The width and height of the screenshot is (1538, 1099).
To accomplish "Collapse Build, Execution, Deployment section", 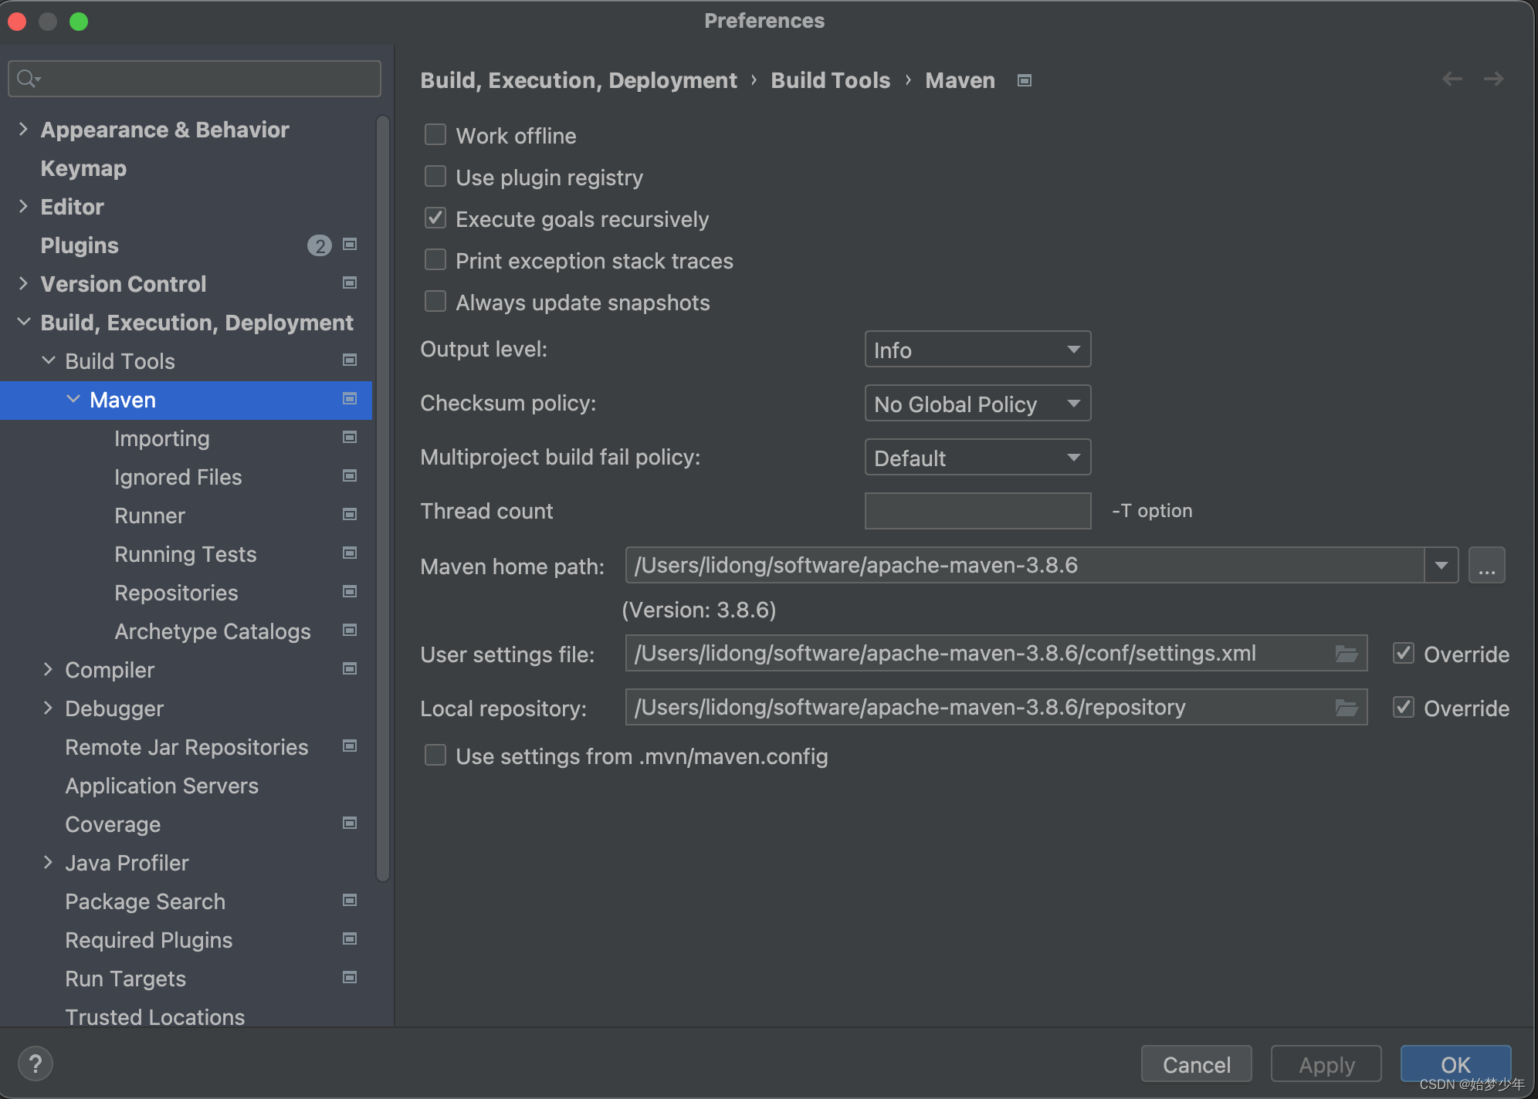I will coord(23,322).
